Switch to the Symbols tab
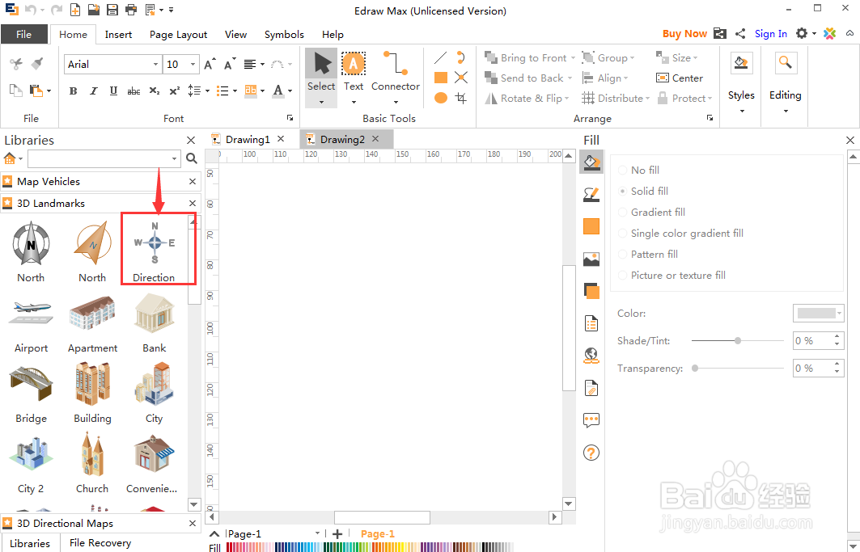 click(284, 34)
